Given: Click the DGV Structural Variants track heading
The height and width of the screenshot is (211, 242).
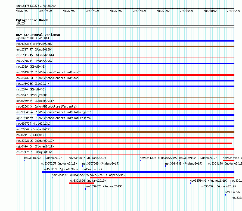Looking at the screenshot, I should (x=38, y=35).
